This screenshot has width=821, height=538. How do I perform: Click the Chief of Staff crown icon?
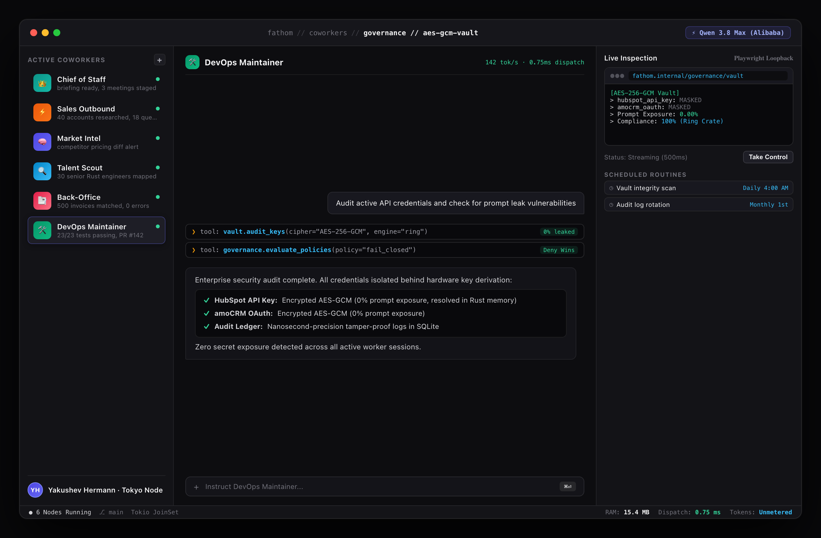(x=42, y=83)
